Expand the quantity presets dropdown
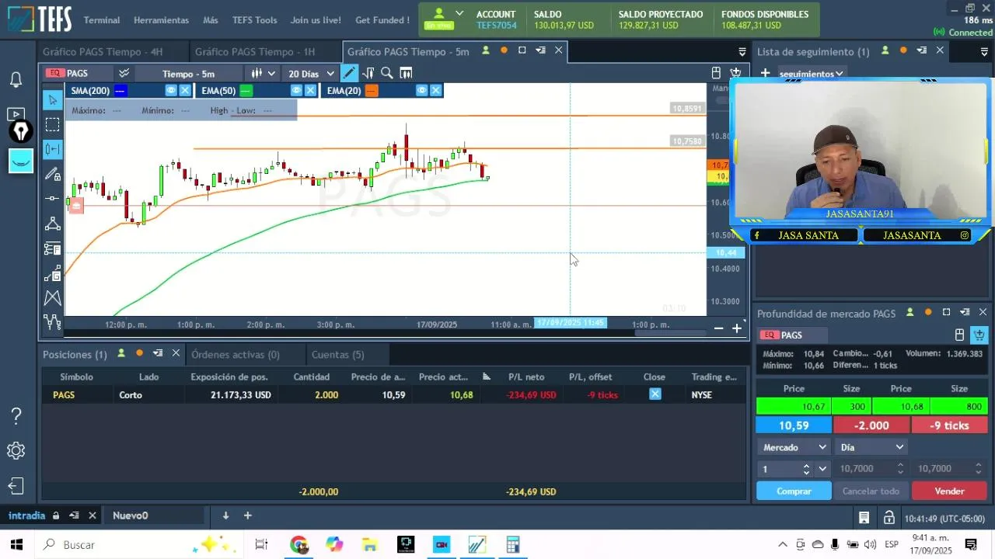The width and height of the screenshot is (995, 559). (822, 469)
